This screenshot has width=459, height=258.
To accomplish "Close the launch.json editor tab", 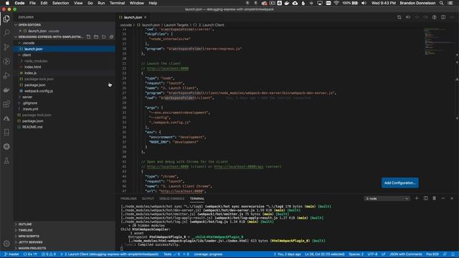I will (x=145, y=17).
